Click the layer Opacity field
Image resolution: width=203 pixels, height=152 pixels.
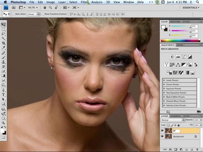196,120
